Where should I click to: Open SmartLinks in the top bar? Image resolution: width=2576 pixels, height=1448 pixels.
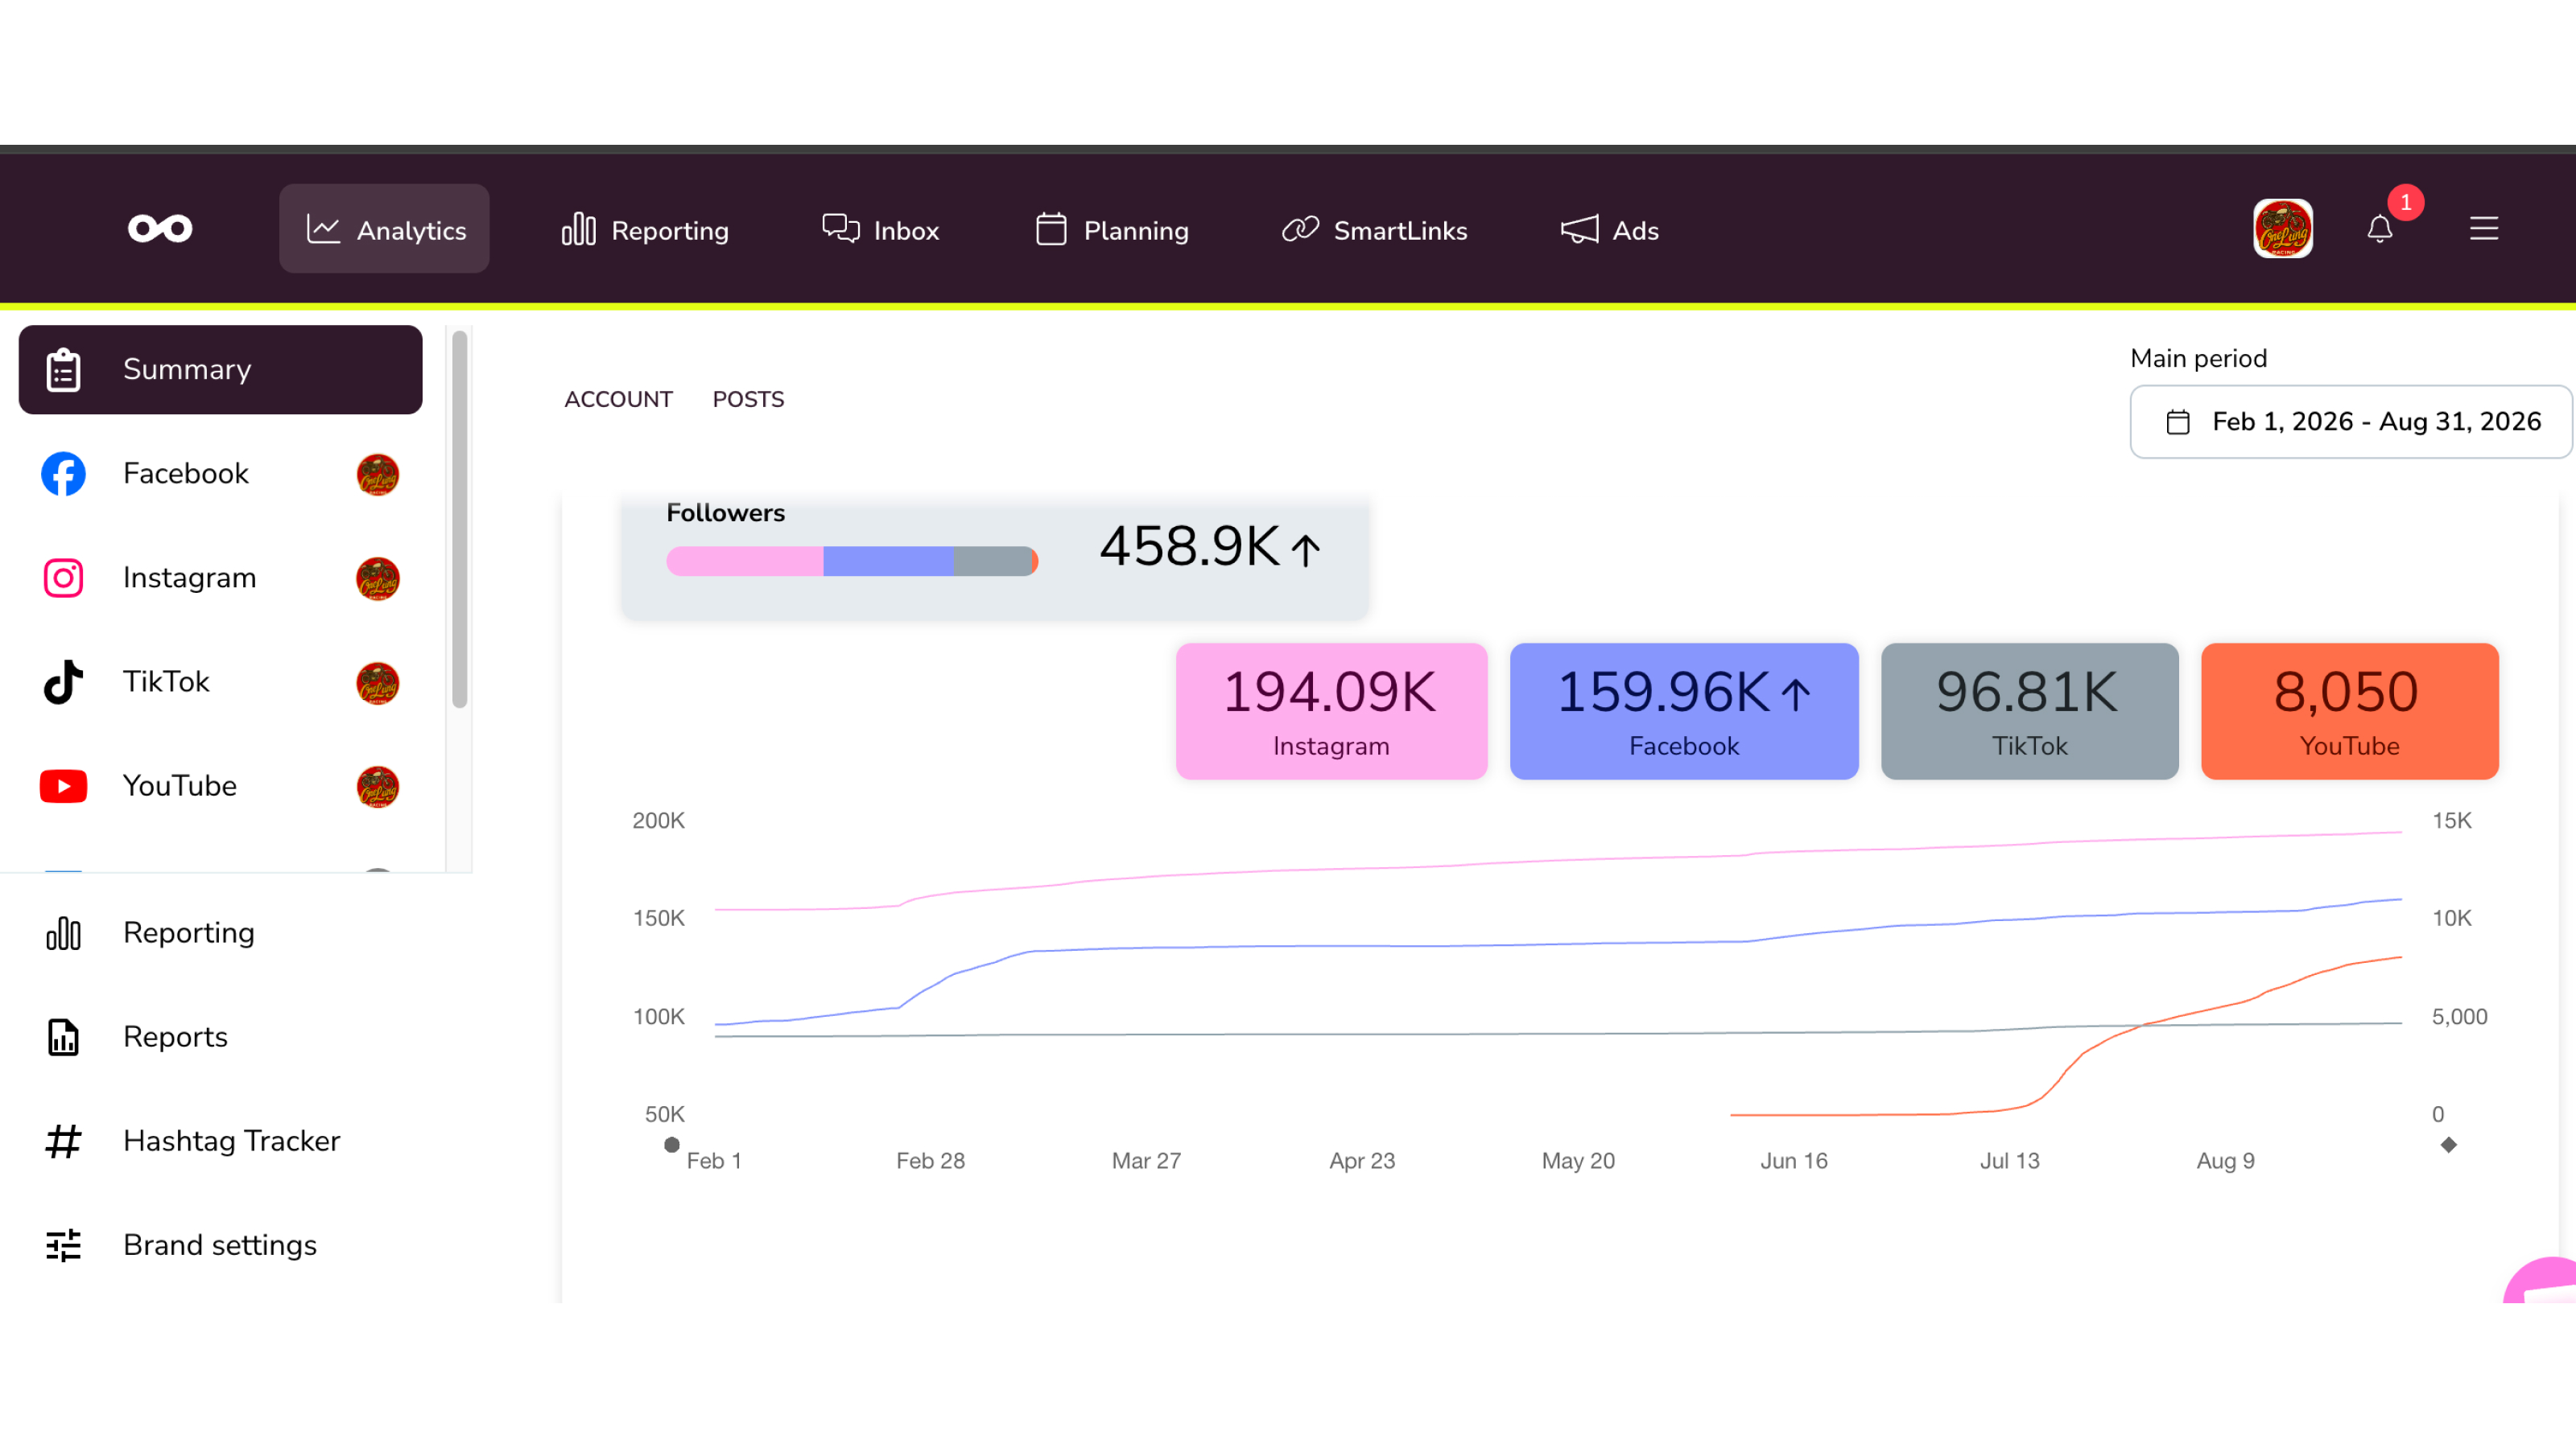tap(1375, 230)
